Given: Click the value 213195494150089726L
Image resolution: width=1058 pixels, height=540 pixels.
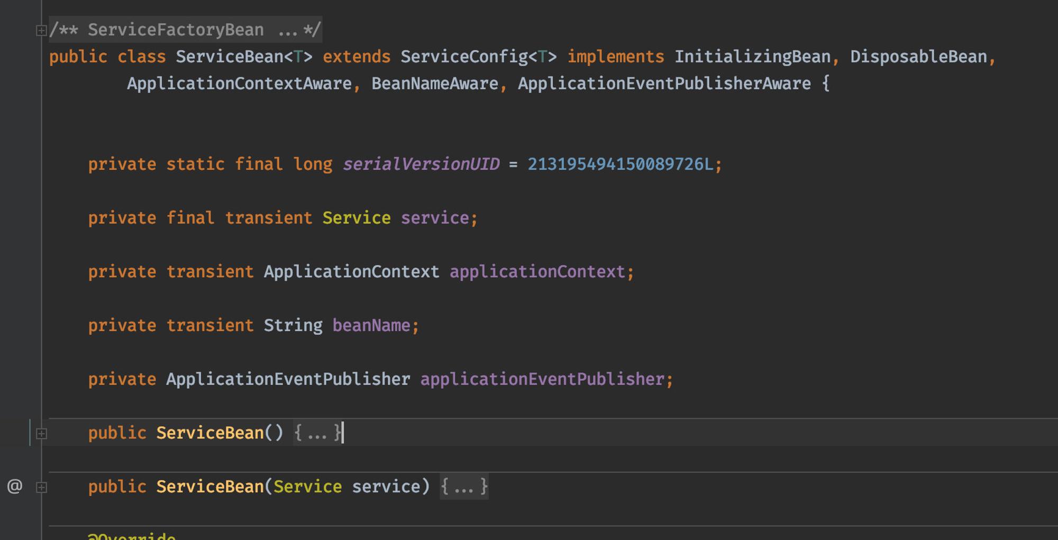Looking at the screenshot, I should tap(620, 164).
